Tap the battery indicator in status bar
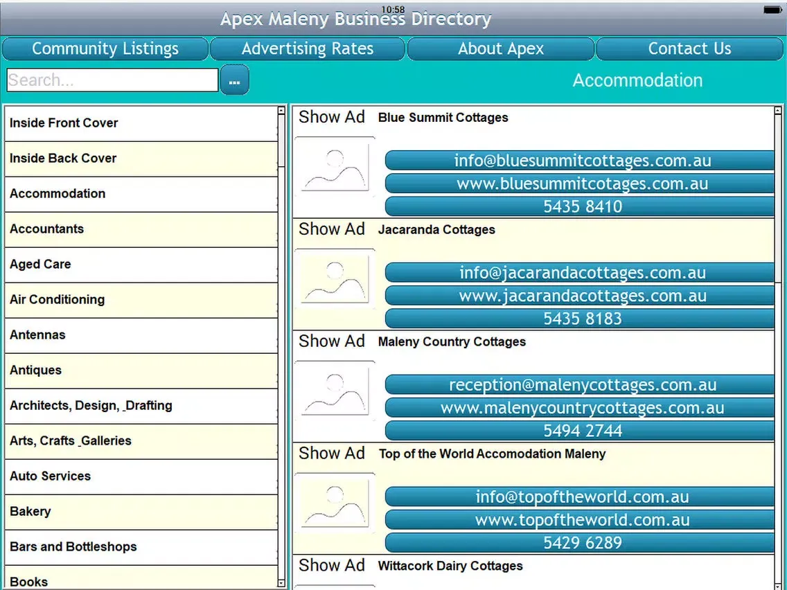 click(772, 10)
